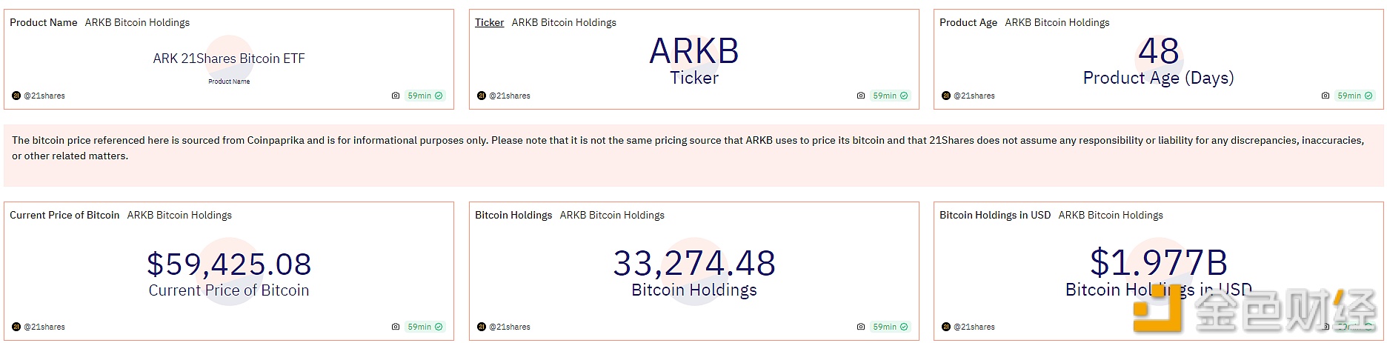Click camera icon in Bitcoin Holdings panel
The height and width of the screenshot is (343, 1387).
pyautogui.click(x=861, y=327)
